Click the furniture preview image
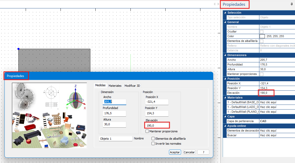The image size is (295, 163). pos(50,115)
